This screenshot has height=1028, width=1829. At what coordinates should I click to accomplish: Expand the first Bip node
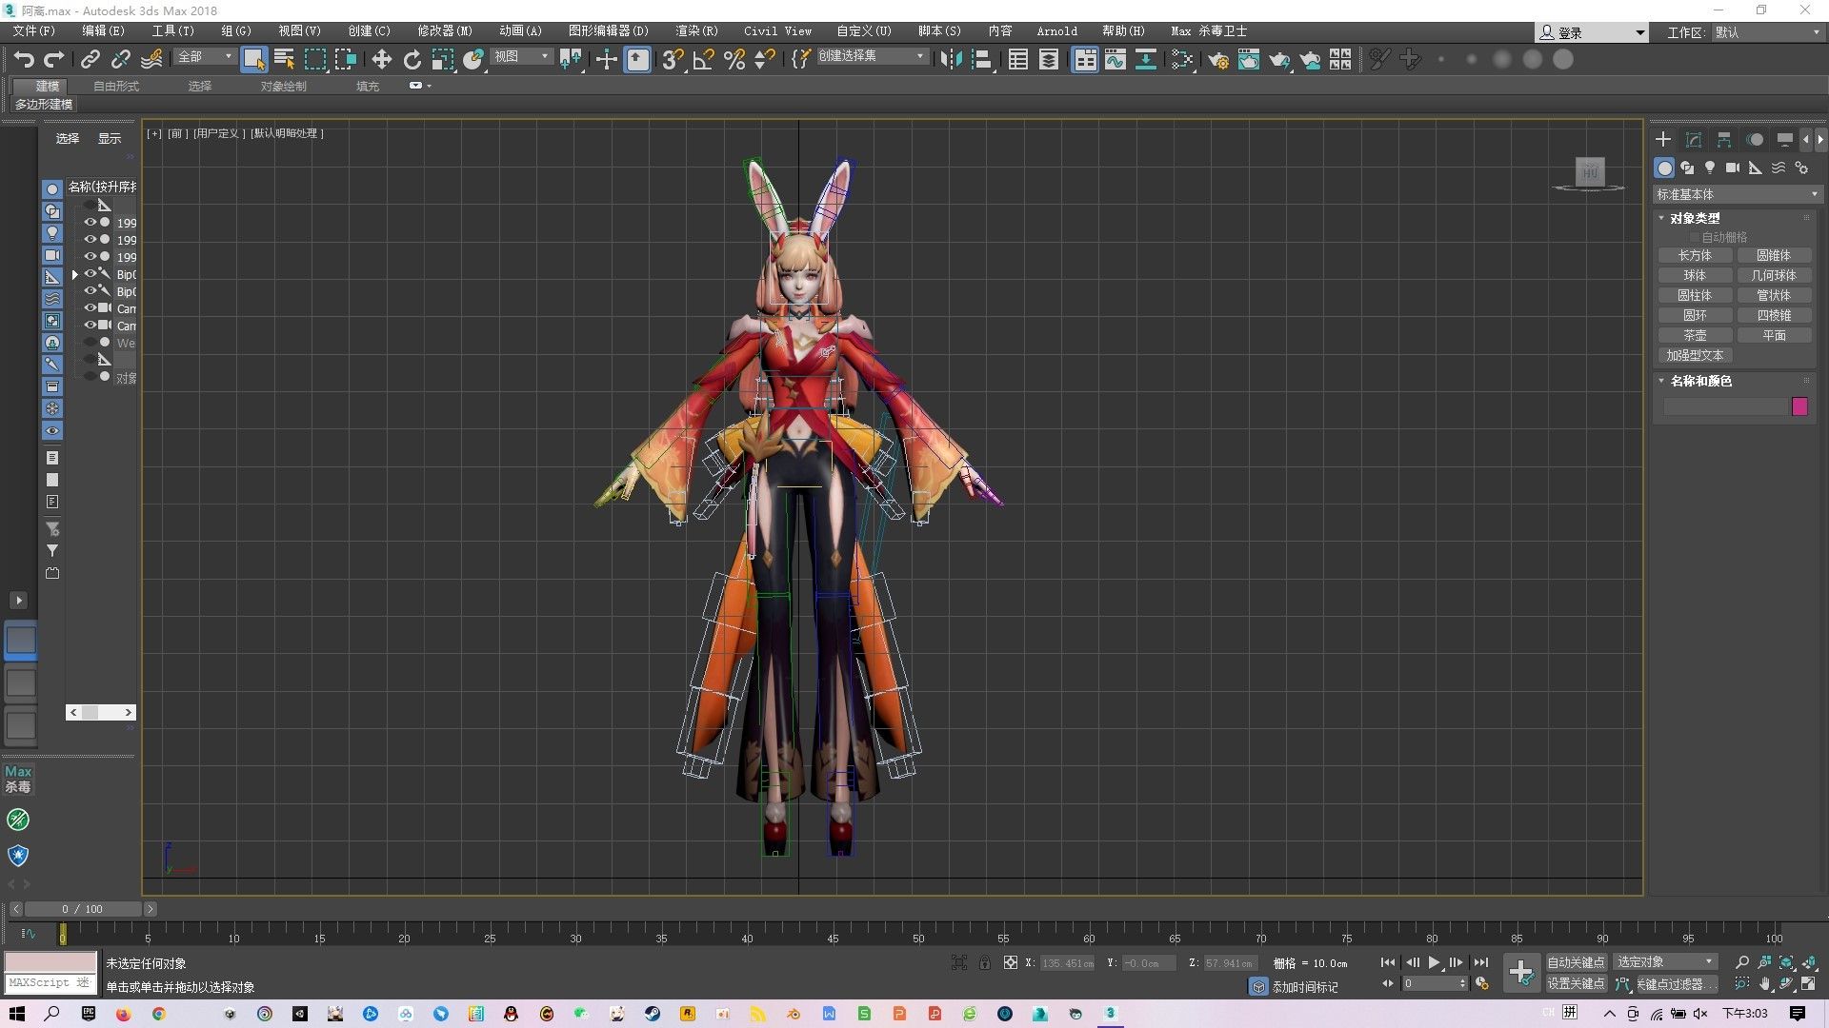coord(75,274)
